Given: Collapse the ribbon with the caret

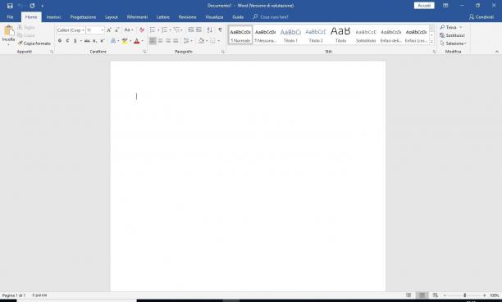Looking at the screenshot, I should point(496,52).
